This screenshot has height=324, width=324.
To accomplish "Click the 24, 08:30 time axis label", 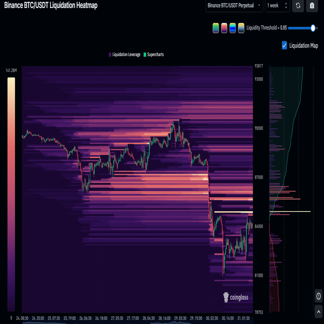I will point(22,318).
